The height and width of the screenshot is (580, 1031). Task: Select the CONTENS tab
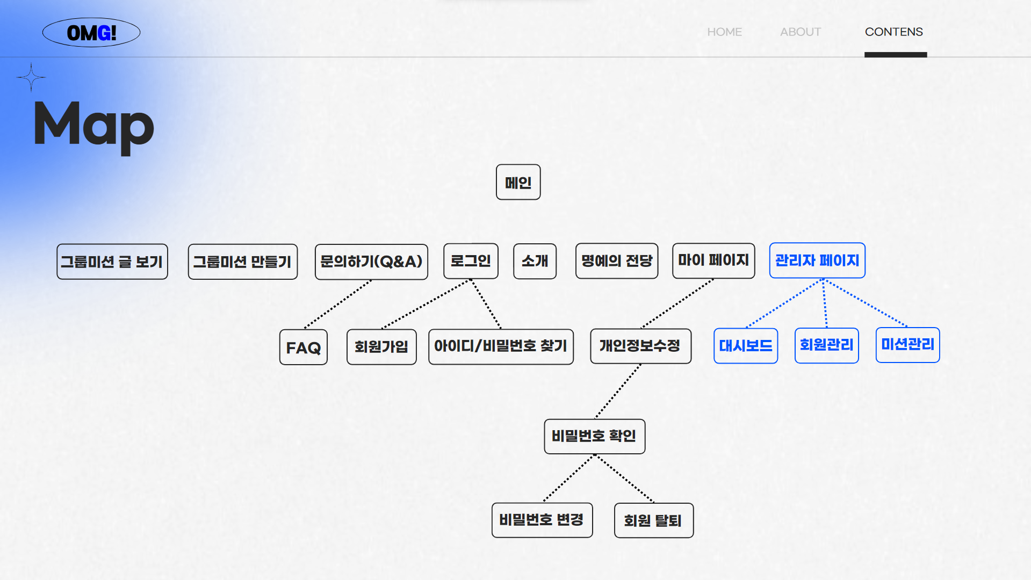tap(894, 32)
